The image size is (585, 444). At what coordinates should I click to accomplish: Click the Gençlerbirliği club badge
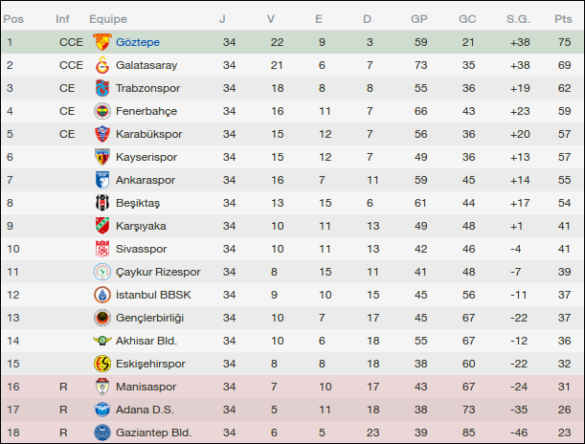pyautogui.click(x=101, y=318)
